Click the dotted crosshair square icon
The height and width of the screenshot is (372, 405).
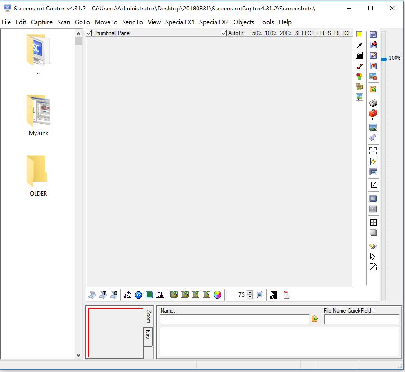[x=373, y=222]
